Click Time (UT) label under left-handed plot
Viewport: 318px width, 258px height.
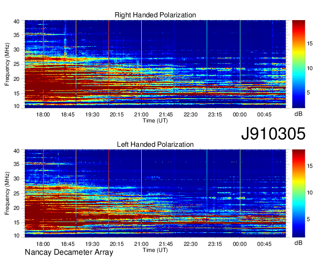(155, 250)
